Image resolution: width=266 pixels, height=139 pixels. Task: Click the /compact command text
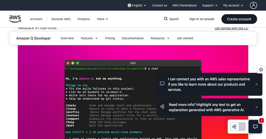coord(72,119)
